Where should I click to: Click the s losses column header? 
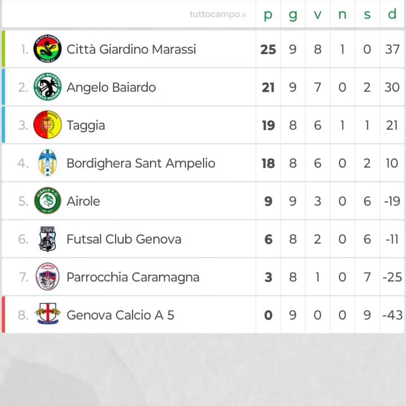point(367,15)
